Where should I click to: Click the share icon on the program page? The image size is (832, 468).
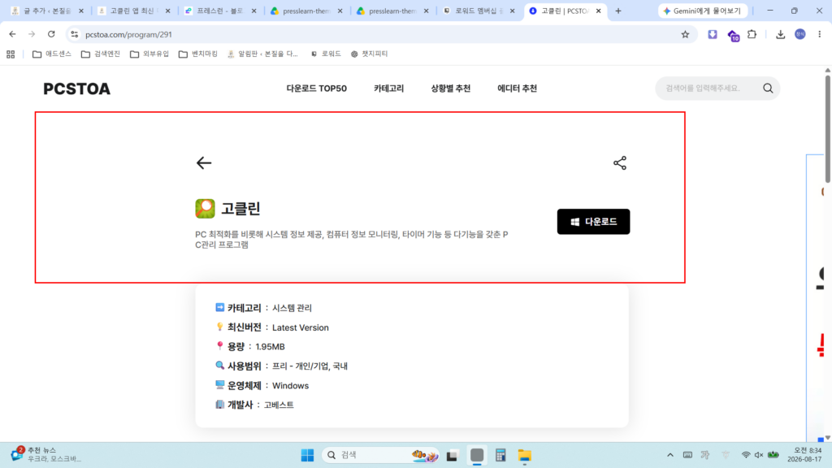620,162
